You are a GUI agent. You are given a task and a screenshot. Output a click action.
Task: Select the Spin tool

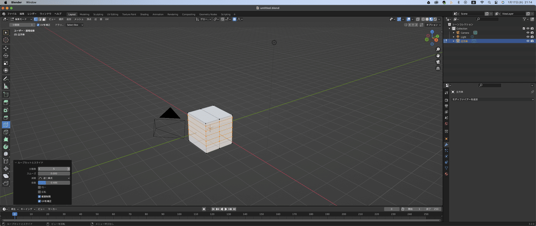click(6, 146)
